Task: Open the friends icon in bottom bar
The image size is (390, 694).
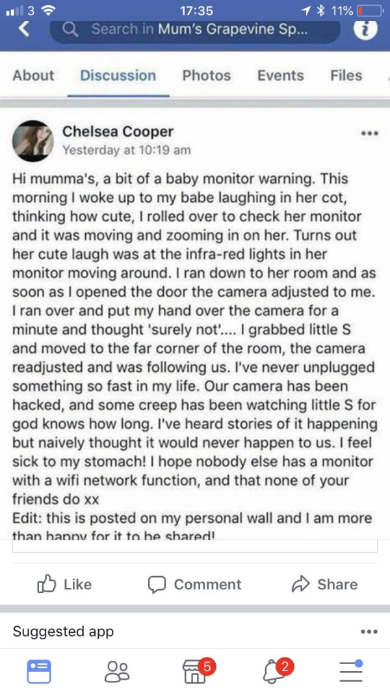Action: point(118,671)
